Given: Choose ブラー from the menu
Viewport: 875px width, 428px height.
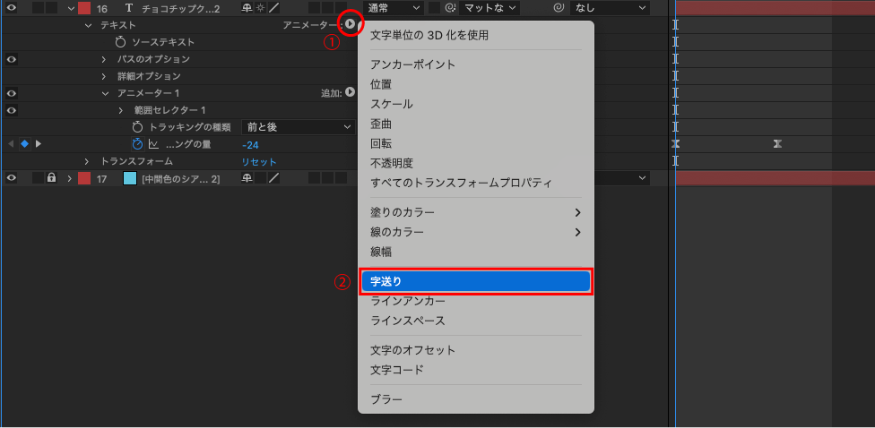Looking at the screenshot, I should 475,399.
